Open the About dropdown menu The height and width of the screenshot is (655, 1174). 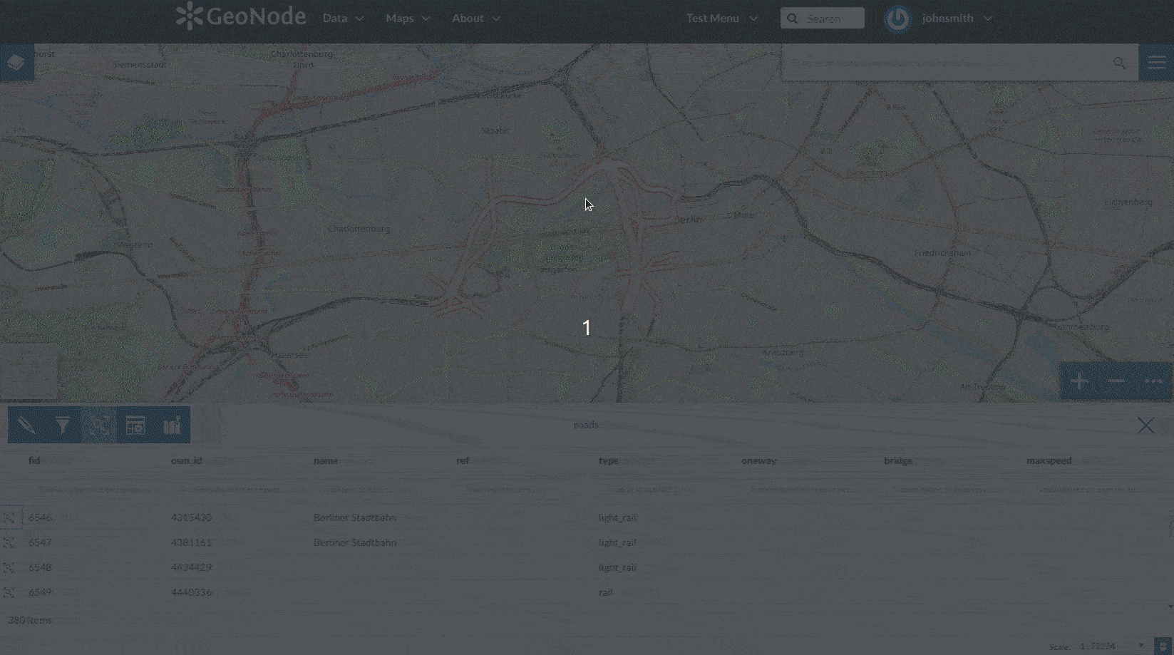pyautogui.click(x=476, y=19)
